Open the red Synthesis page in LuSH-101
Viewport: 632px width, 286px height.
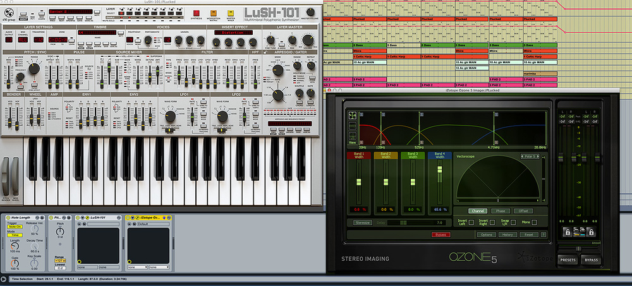coord(197,13)
